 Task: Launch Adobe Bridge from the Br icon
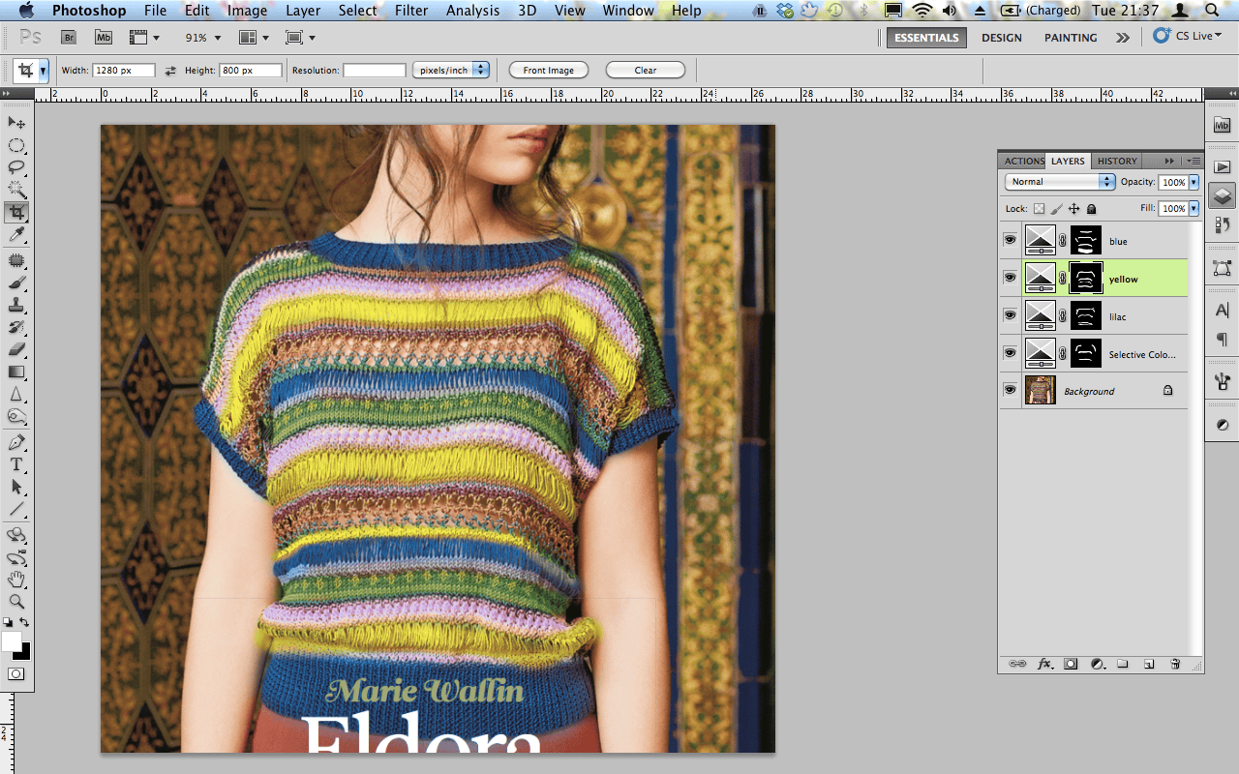(x=69, y=38)
